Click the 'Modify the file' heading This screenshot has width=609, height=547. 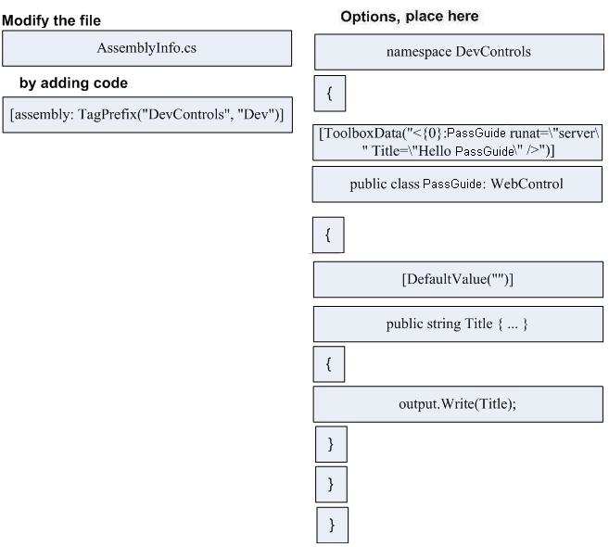[x=51, y=20]
